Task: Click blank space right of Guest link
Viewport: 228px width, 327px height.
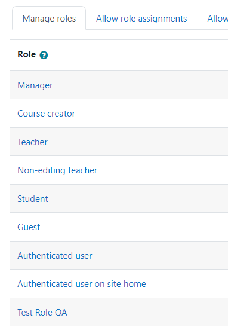Action: coord(133,227)
